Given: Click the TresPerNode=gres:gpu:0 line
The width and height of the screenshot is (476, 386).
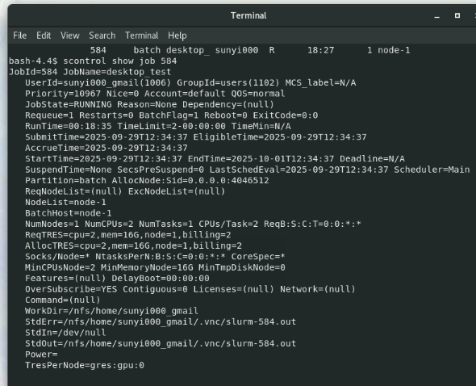Looking at the screenshot, I should (85, 365).
